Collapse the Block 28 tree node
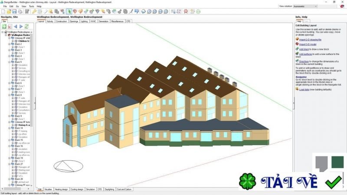The height and width of the screenshot is (195, 347). pos(9,179)
